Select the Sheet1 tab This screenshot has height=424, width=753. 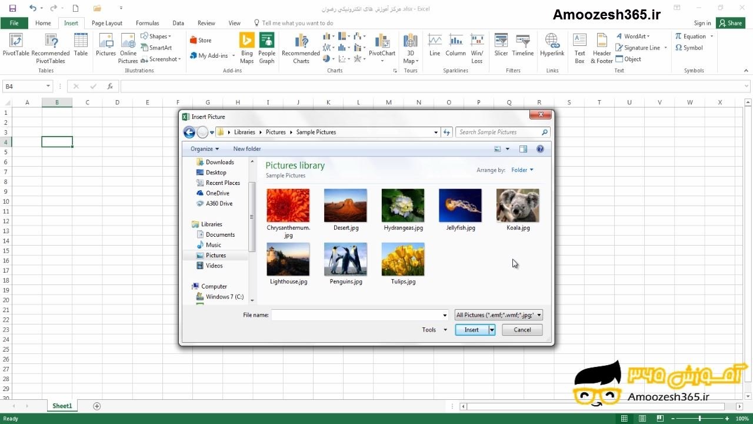pyautogui.click(x=62, y=406)
